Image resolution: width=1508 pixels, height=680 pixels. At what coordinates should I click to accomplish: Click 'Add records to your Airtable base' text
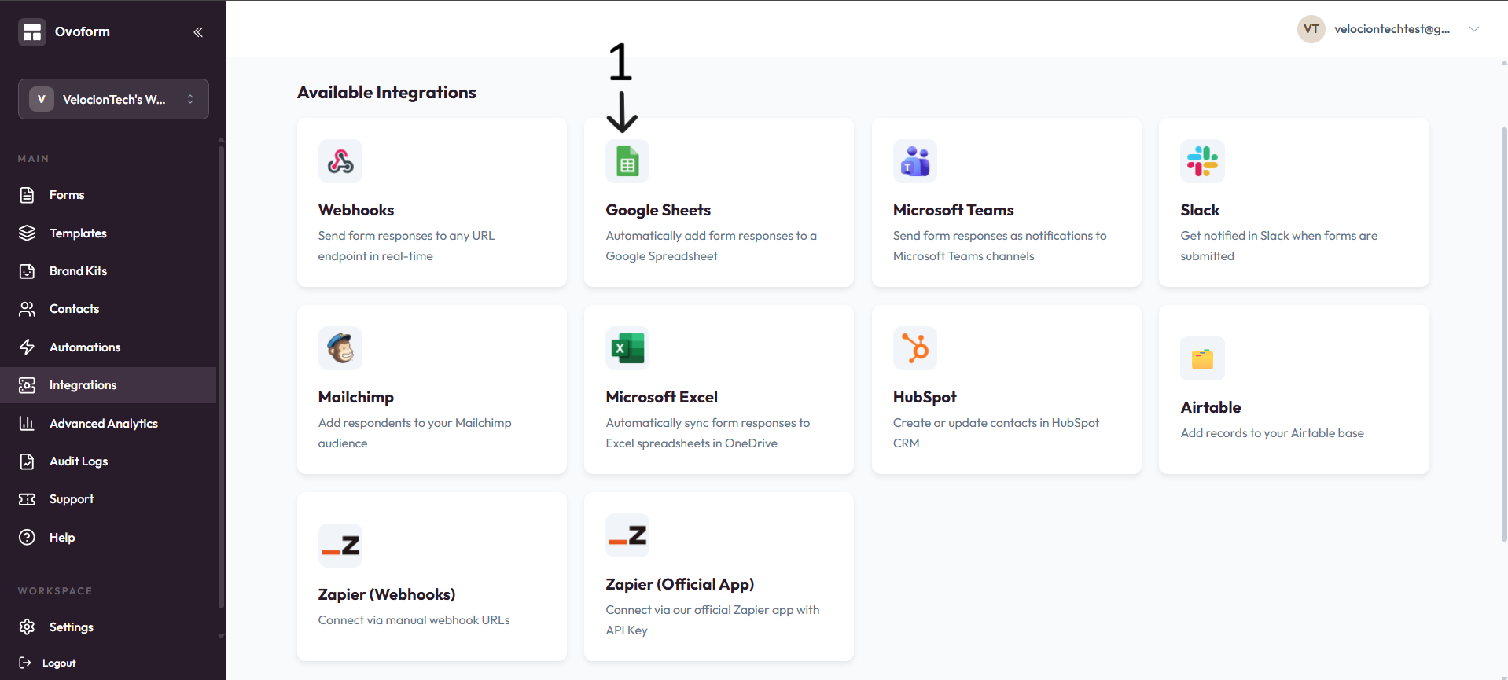pos(1272,433)
